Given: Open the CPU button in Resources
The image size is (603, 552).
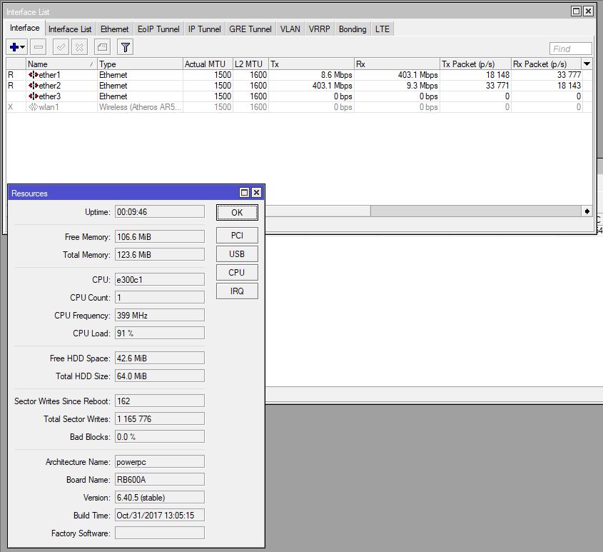Looking at the screenshot, I should coord(237,273).
